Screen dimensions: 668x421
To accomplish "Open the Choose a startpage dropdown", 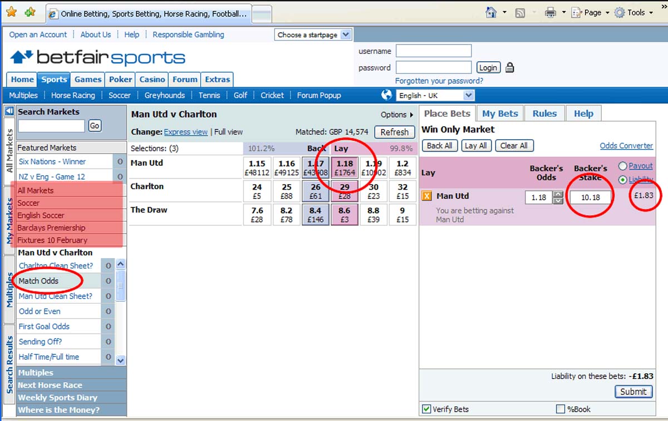I will click(x=313, y=34).
